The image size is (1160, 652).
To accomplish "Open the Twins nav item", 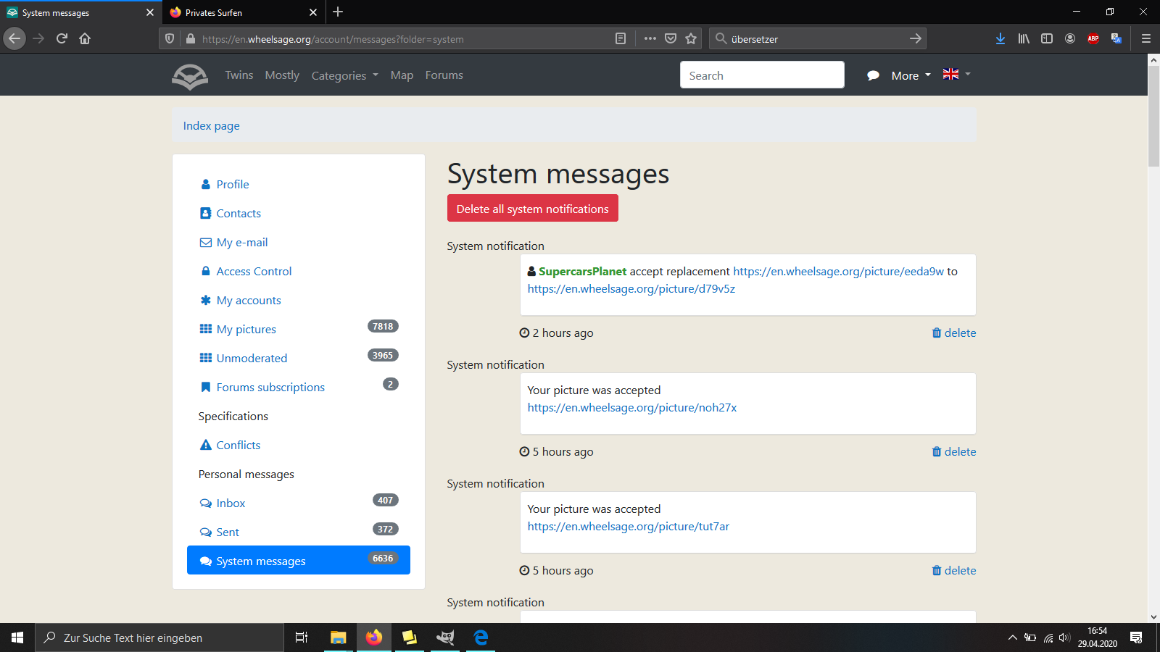I will pyautogui.click(x=239, y=75).
